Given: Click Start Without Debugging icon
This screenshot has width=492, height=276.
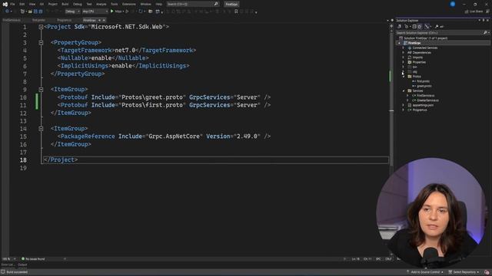Looking at the screenshot, I should pyautogui.click(x=127, y=11).
